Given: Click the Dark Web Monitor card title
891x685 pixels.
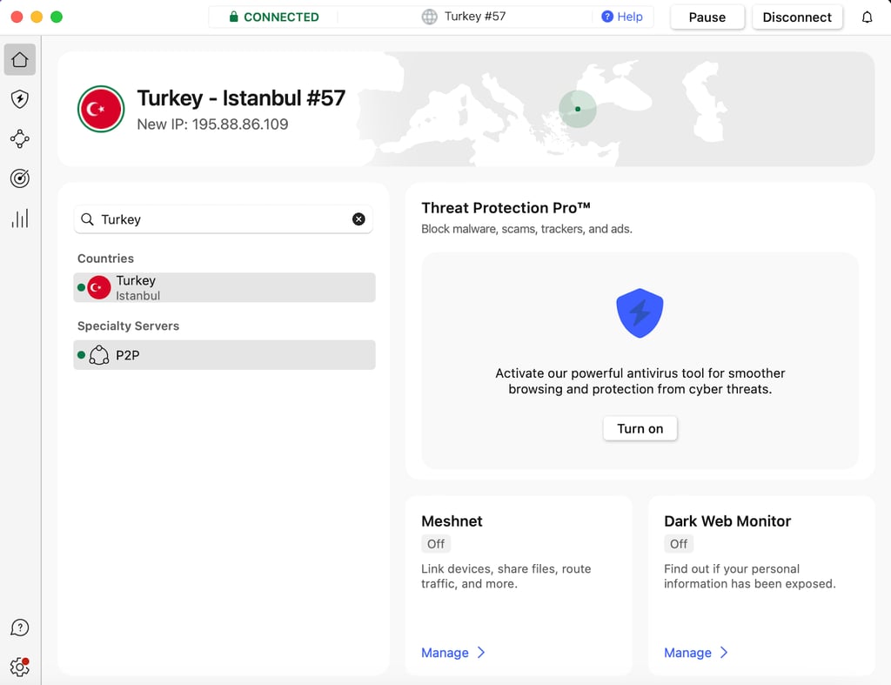Looking at the screenshot, I should 727,521.
